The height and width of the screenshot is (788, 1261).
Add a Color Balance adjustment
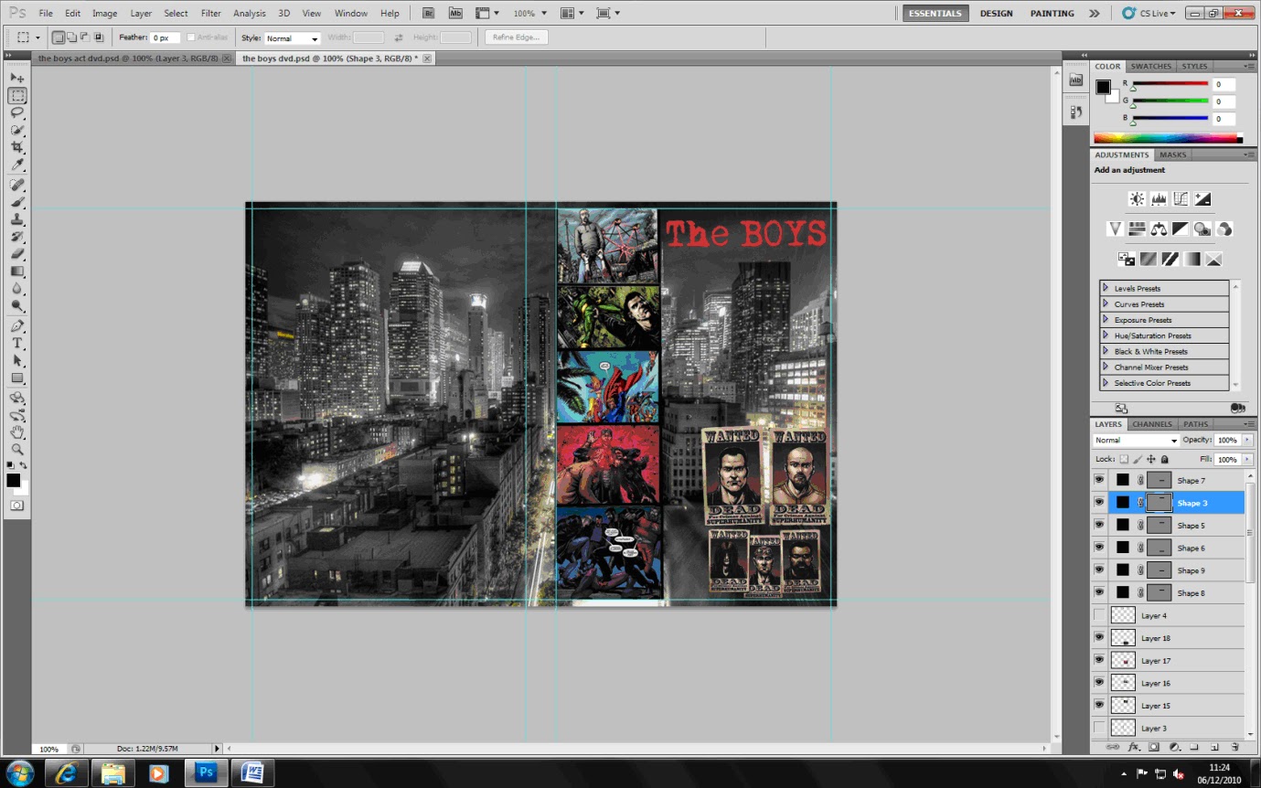(x=1159, y=229)
